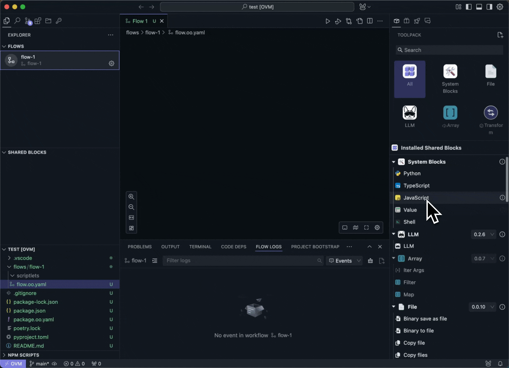Open the LLM version 0.2.6 dropdown
The image size is (509, 368).
click(x=483, y=234)
